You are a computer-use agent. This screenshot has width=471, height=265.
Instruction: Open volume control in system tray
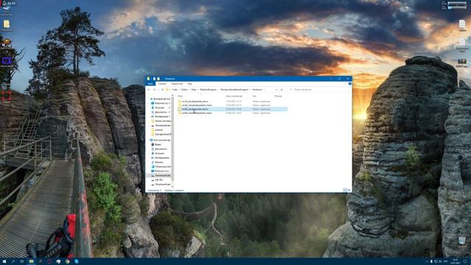click(440, 262)
